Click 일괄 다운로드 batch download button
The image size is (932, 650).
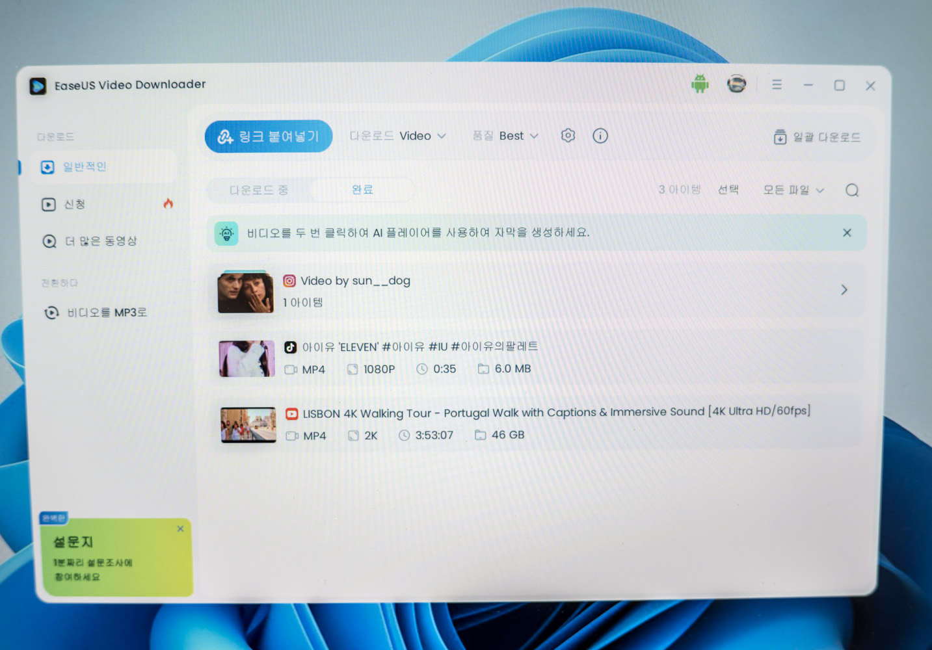pyautogui.click(x=817, y=137)
